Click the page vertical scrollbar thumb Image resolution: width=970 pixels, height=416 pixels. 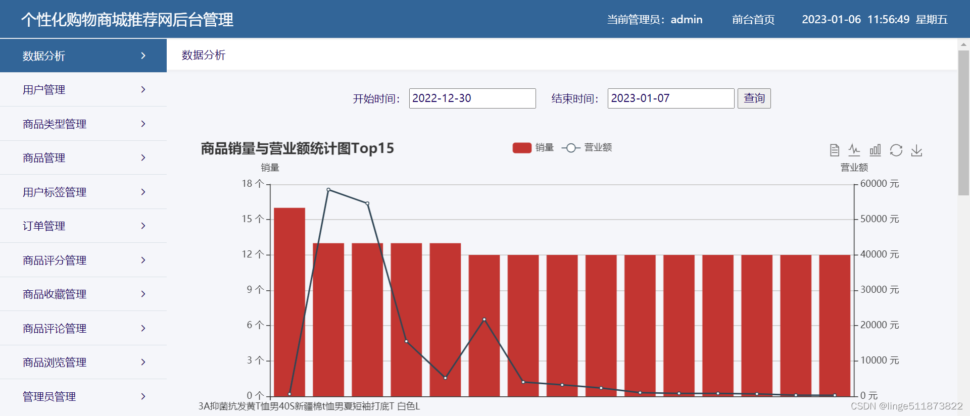point(963,123)
